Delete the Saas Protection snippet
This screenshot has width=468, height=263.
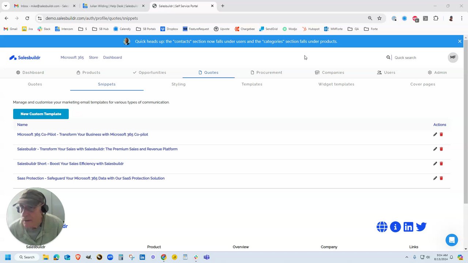click(x=441, y=178)
